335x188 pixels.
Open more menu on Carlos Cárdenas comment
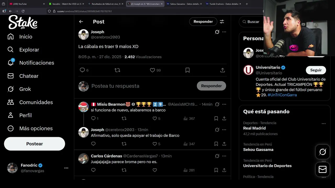click(x=224, y=156)
